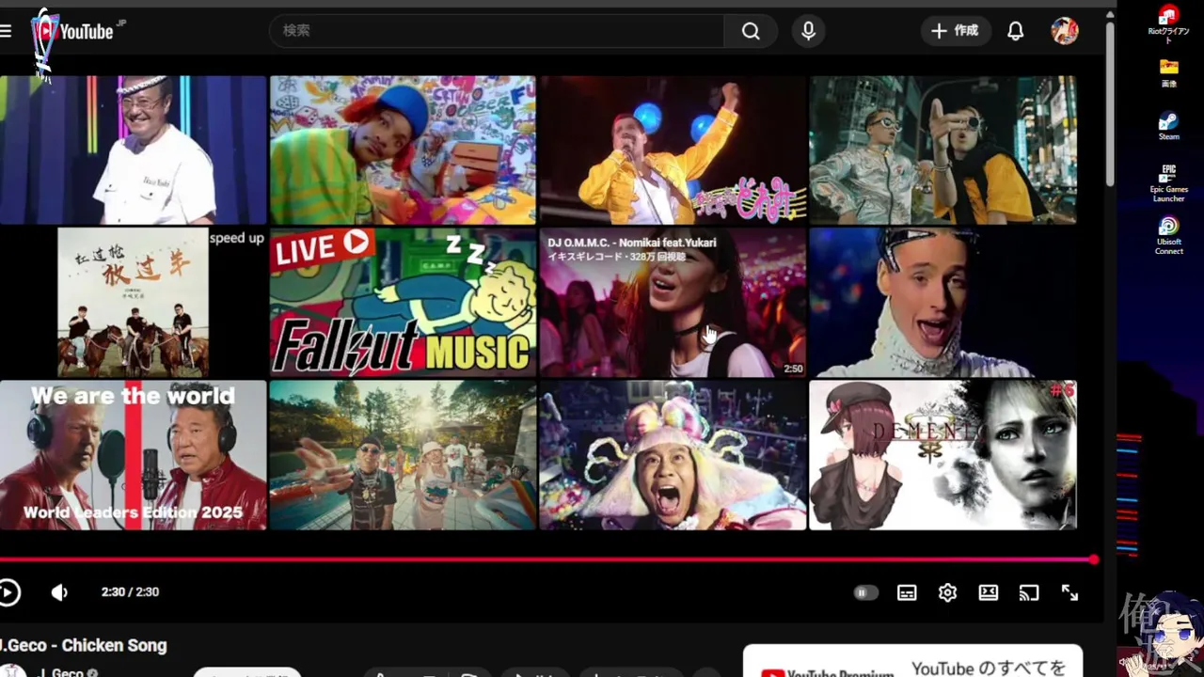This screenshot has height=677, width=1204.
Task: Click the search input field
Action: click(497, 31)
